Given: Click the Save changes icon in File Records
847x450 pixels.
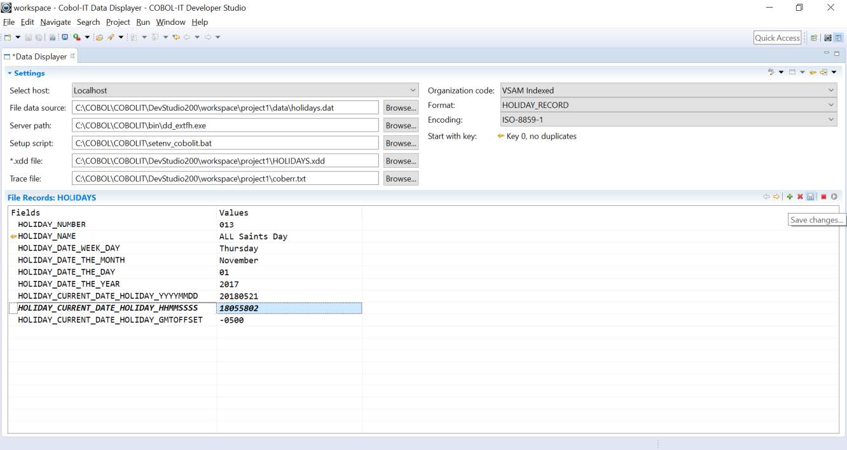Looking at the screenshot, I should (811, 197).
